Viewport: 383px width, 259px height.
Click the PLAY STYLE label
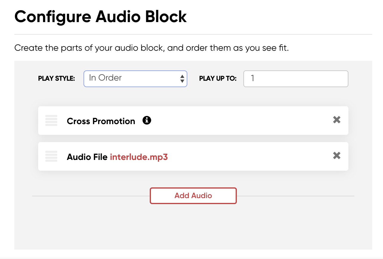pos(56,79)
